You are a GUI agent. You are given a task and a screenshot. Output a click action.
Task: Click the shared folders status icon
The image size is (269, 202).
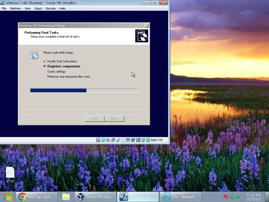pos(123,140)
